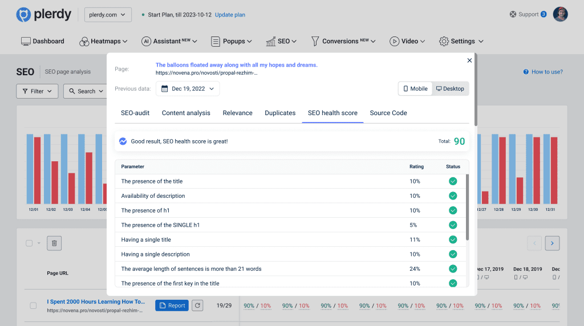Switch to Desktop view

pyautogui.click(x=451, y=88)
